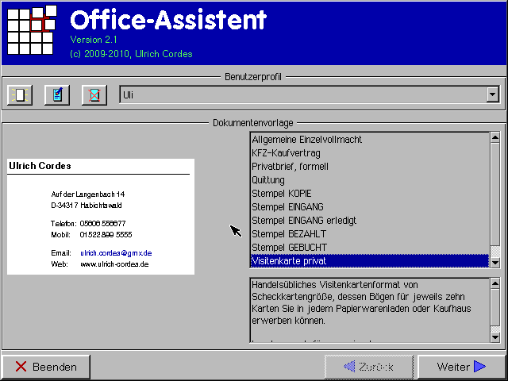Click template list scrollbar down arrow
The image size is (508, 381).
(495, 262)
